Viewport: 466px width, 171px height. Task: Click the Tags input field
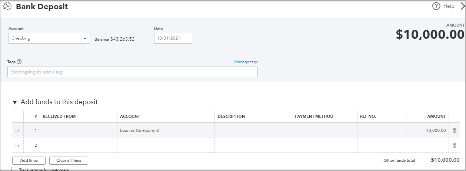click(133, 72)
